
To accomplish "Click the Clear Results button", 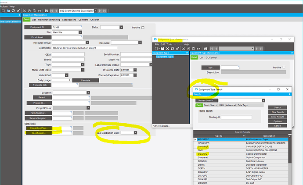I will click(278, 117).
